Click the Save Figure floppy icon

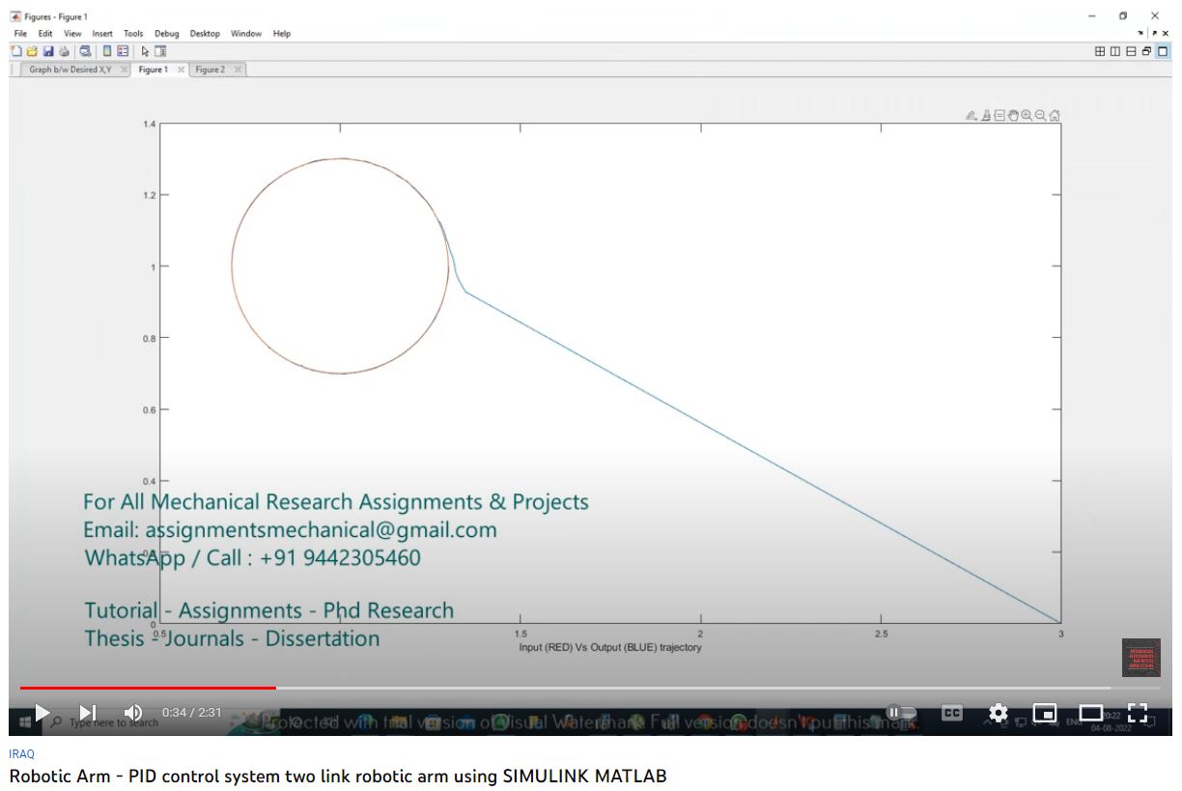(47, 51)
